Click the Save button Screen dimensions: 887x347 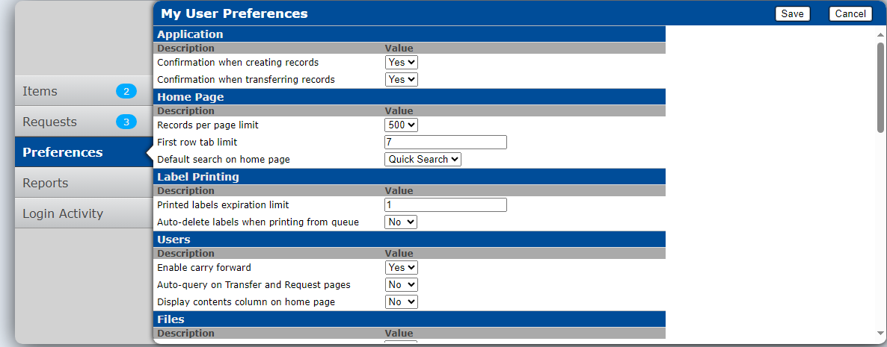tap(792, 13)
